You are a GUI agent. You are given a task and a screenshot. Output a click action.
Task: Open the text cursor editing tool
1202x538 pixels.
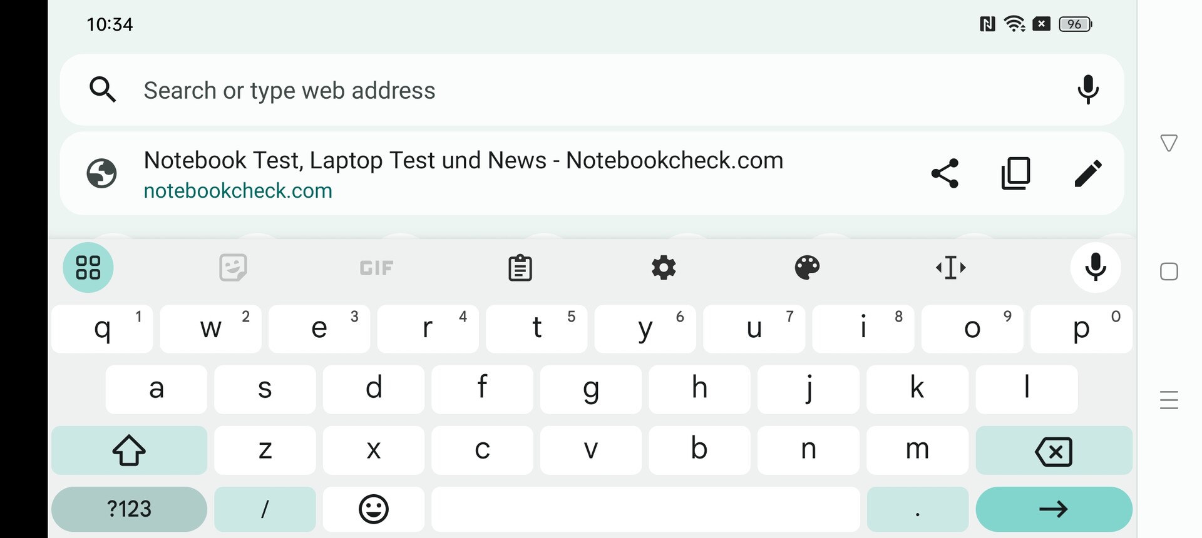[x=950, y=268]
